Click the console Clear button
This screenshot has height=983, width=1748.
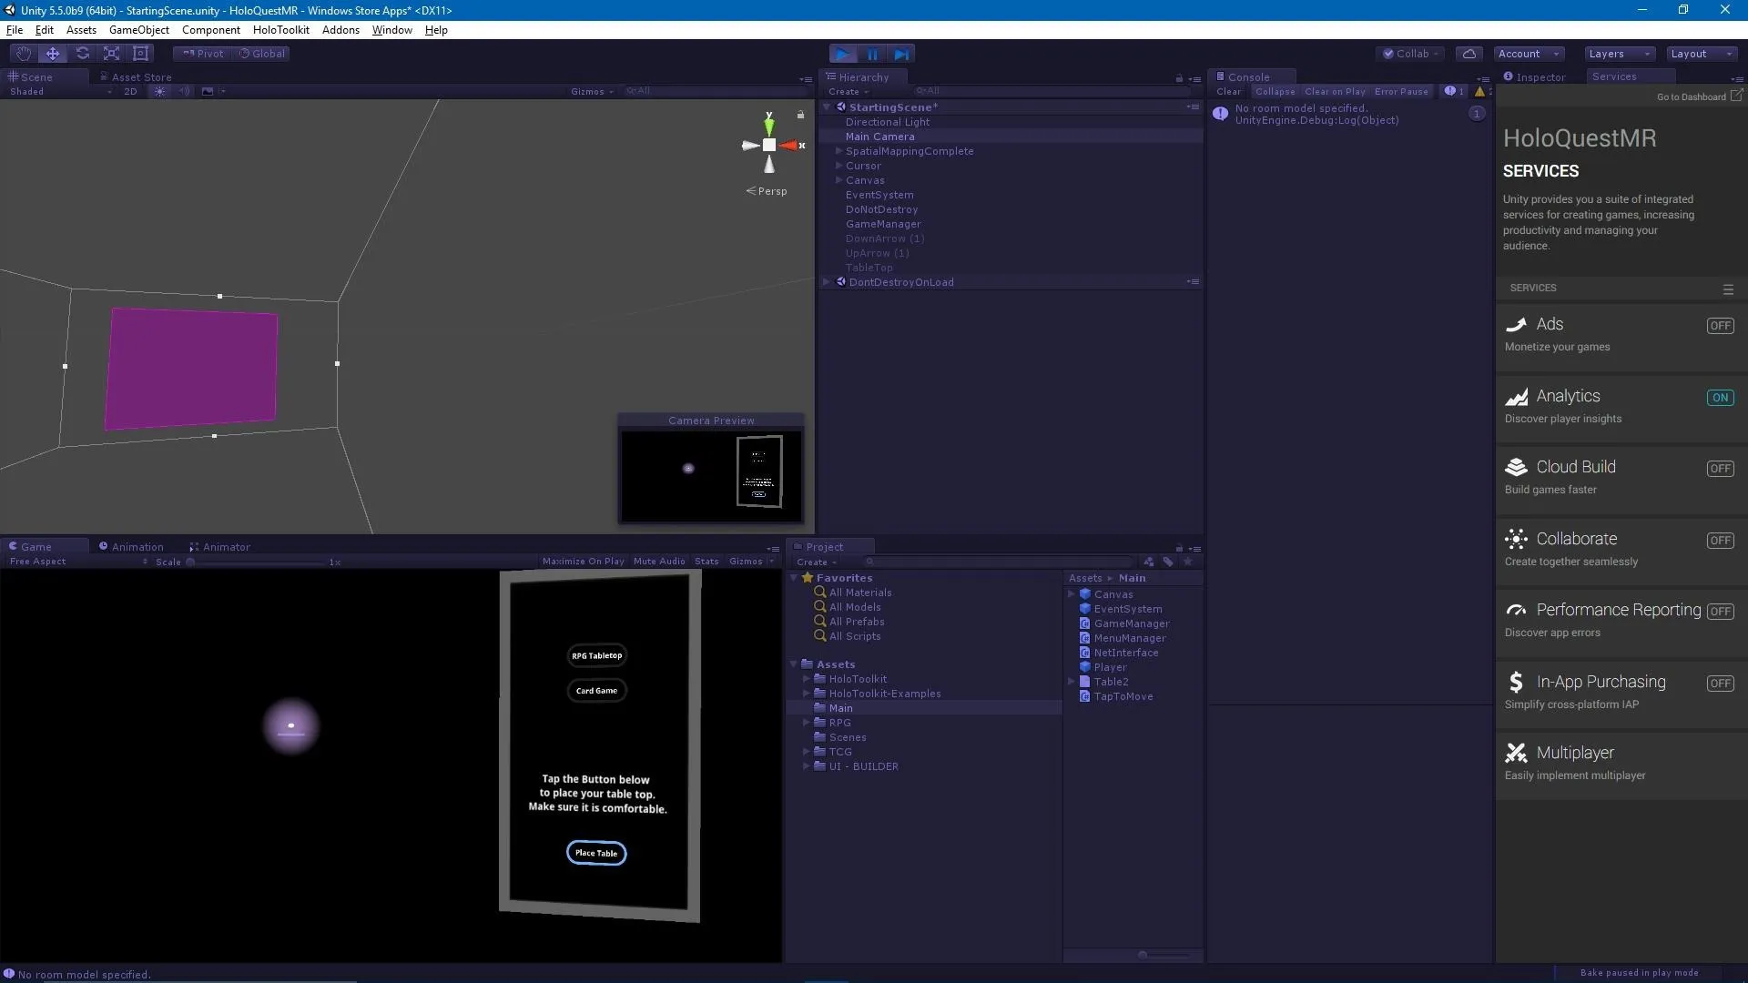pos(1228,91)
